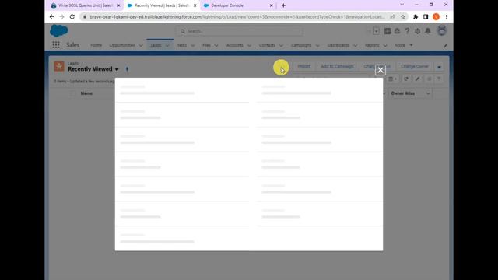Image resolution: width=498 pixels, height=280 pixels.
Task: Sort by the Owner Alias column
Action: pyautogui.click(x=402, y=93)
